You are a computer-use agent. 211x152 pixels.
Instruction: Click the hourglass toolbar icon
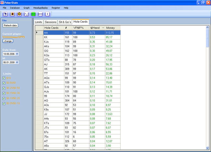coord(47,14)
